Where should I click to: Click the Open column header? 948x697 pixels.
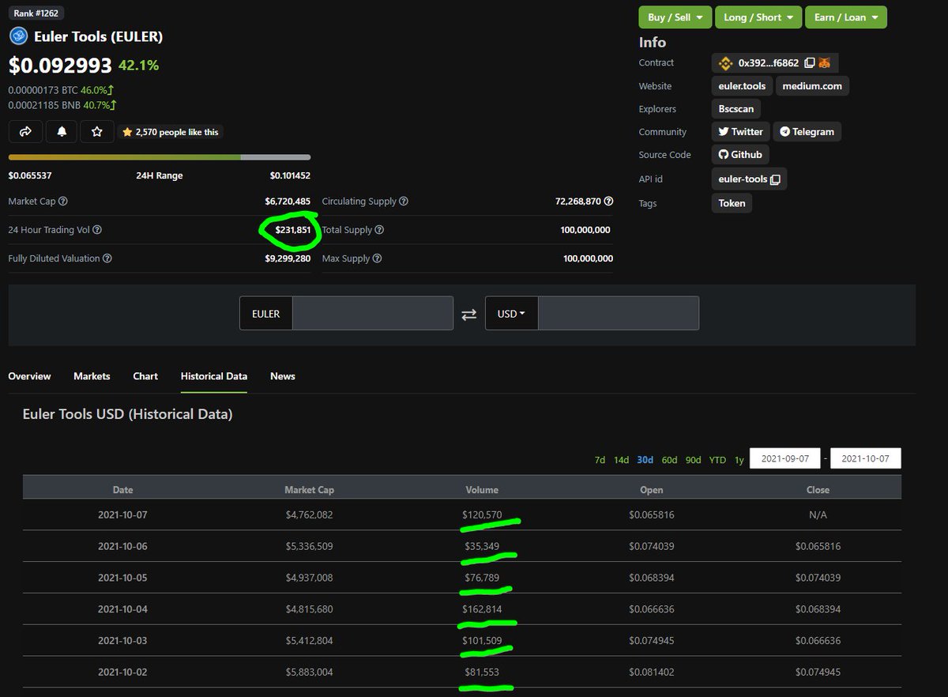pyautogui.click(x=652, y=490)
